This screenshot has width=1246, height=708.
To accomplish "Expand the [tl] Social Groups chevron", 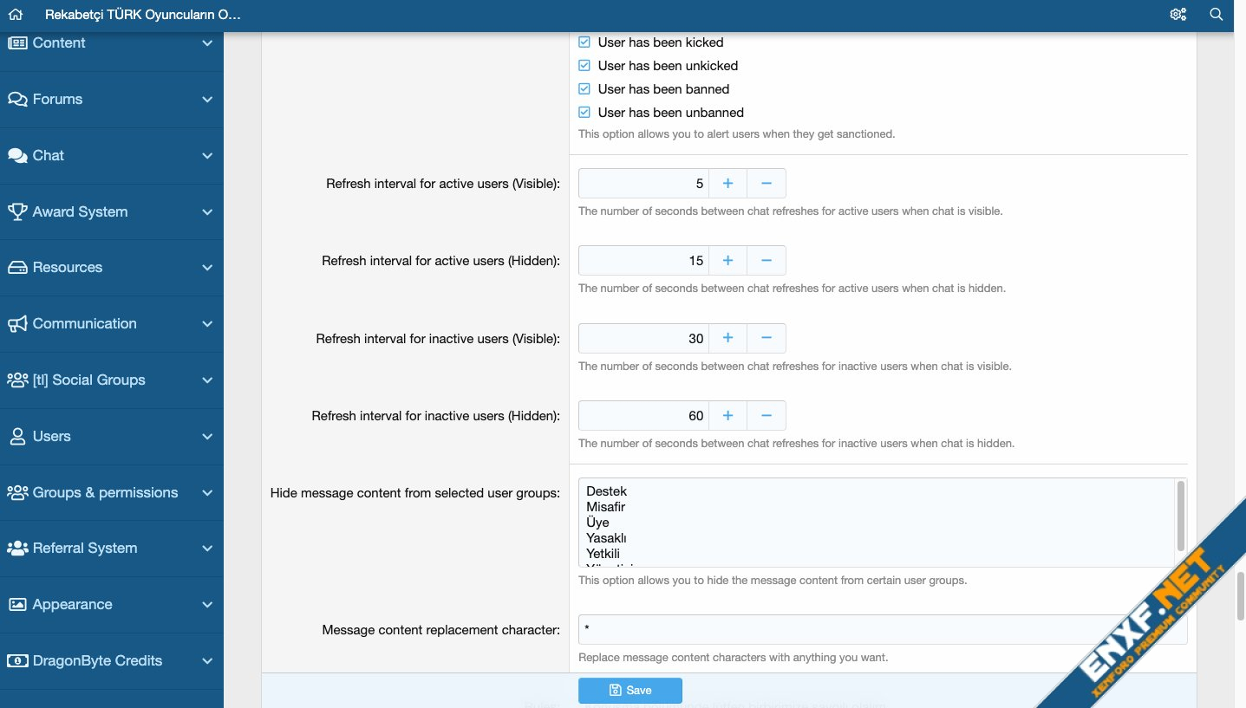I will [x=207, y=380].
